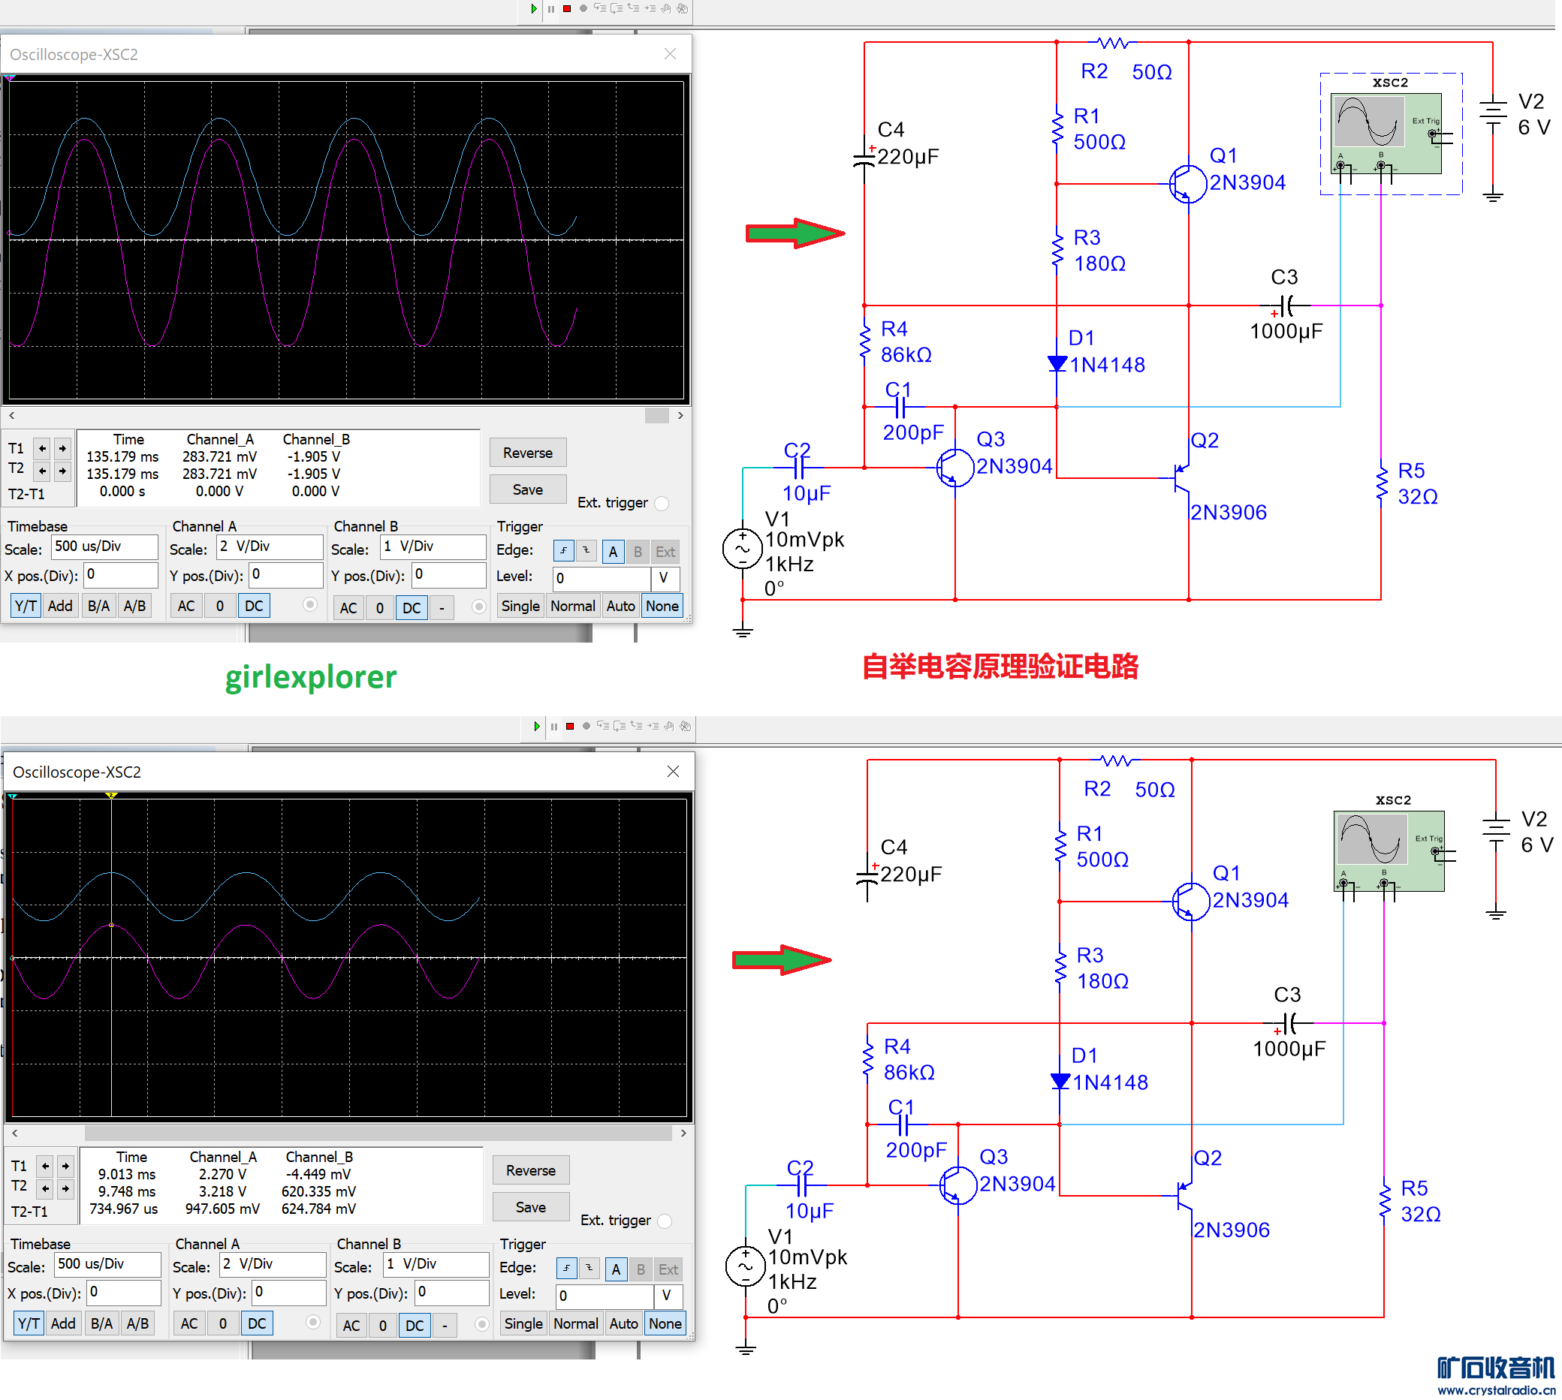
Task: Select falling edge trigger icon in lower oscilloscope
Action: (x=590, y=1268)
